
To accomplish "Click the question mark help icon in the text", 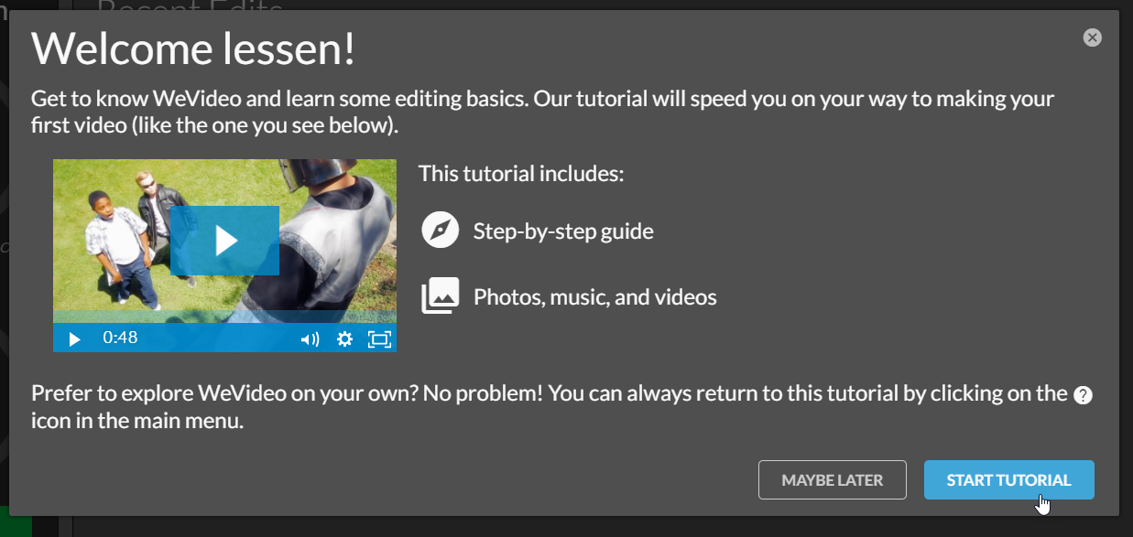I will point(1083,395).
